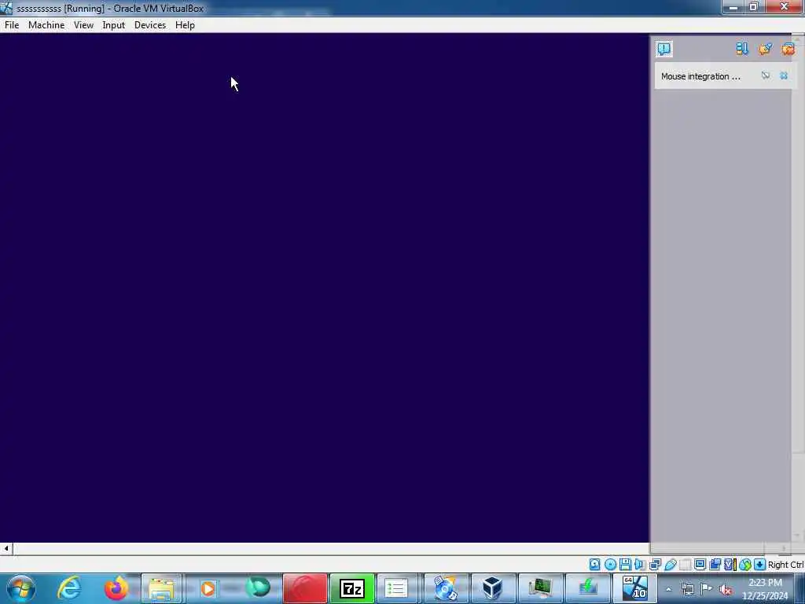
Task: Click the rightmost orange notification-center toolbar icon
Action: pos(788,49)
